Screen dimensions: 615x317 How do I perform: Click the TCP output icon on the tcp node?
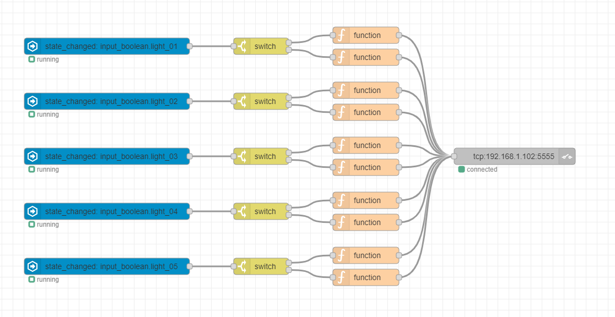pos(567,156)
